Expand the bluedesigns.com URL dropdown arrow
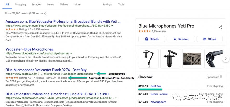 click(x=71, y=53)
